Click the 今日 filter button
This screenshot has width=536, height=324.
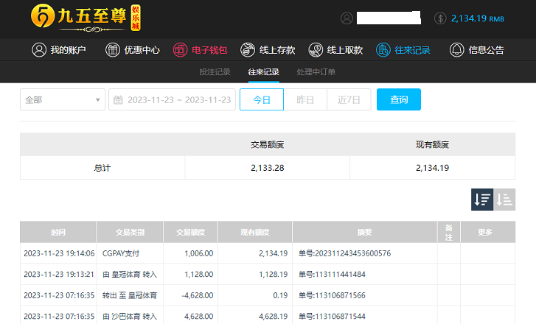(x=262, y=99)
